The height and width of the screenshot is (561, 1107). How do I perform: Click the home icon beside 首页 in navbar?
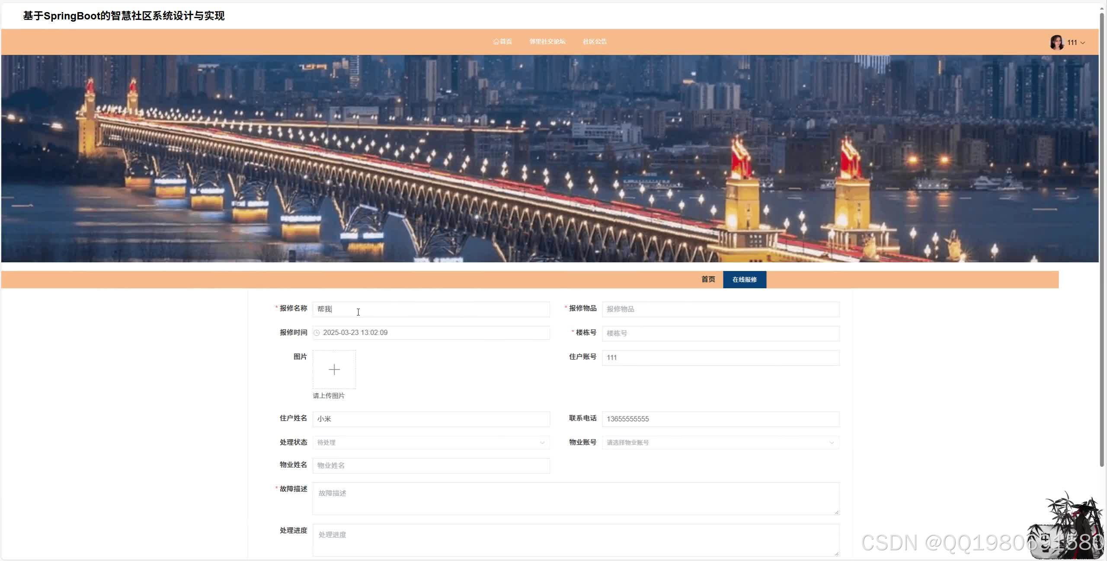coord(496,41)
